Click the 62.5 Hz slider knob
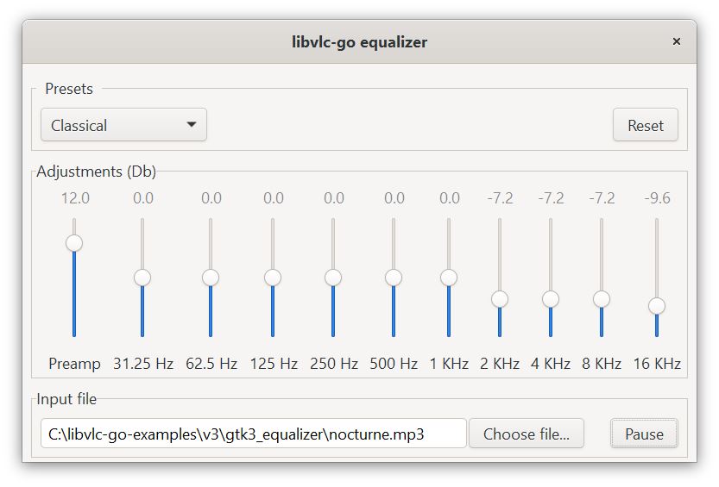 [211, 278]
